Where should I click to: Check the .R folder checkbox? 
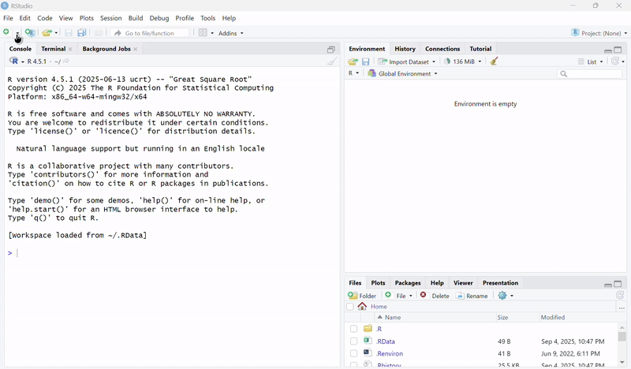(353, 329)
